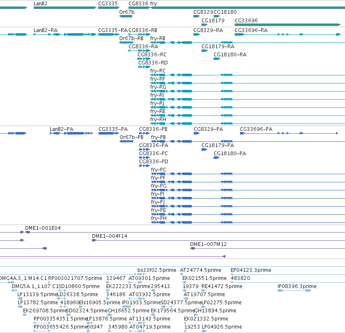Screen dimensions: 345x333
Task: Select protein label fry-PJ
Action: (x=158, y=202)
